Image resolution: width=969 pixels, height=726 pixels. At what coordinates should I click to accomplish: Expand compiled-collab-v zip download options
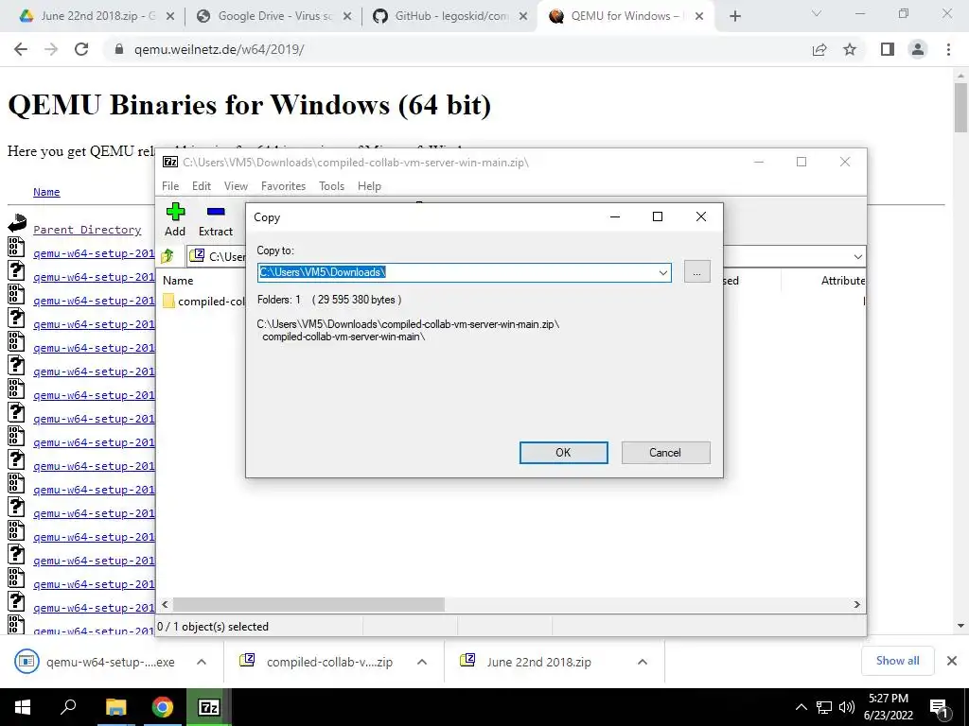pyautogui.click(x=422, y=662)
